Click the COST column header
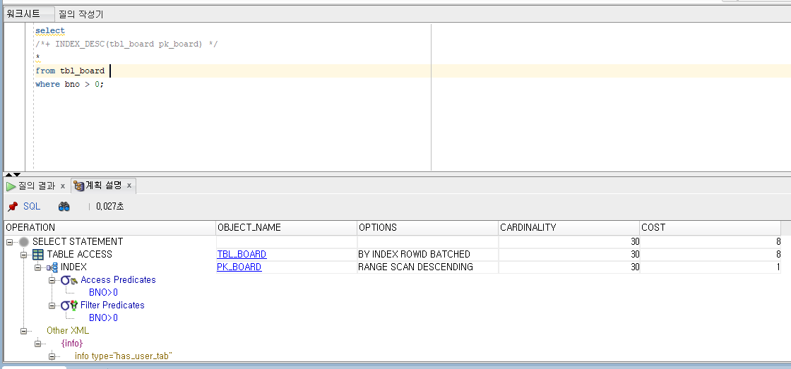 (710, 227)
